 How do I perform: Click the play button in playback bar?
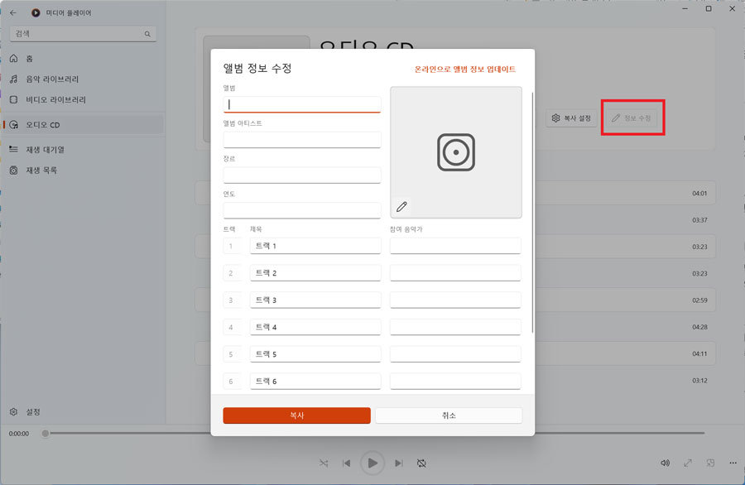(x=372, y=463)
